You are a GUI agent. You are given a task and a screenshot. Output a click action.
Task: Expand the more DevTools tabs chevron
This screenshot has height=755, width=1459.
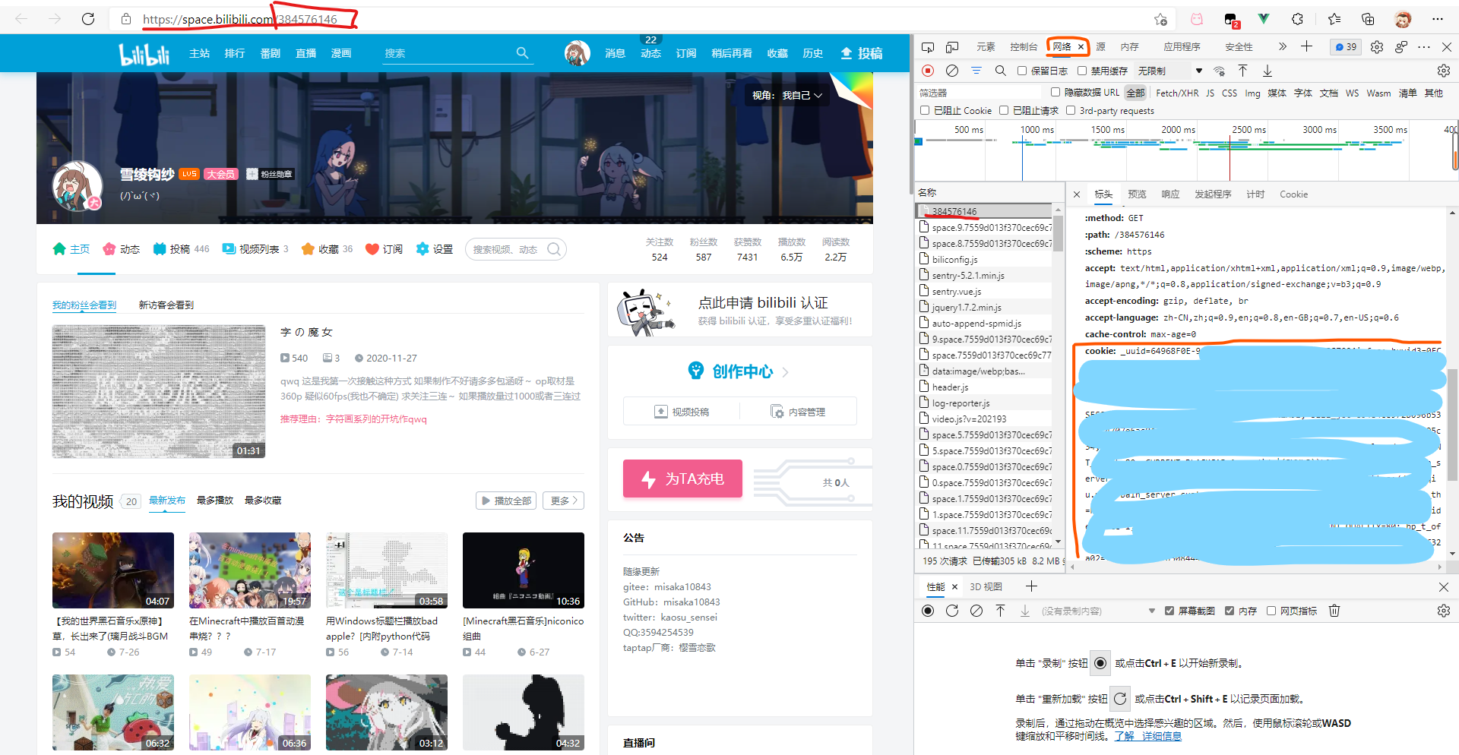click(x=1283, y=46)
